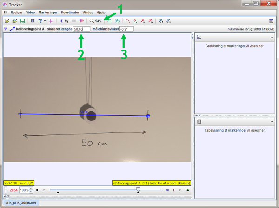Toggle the magenta coordinate axes icon
Viewport: 279px width, 208px height.
click(51, 21)
